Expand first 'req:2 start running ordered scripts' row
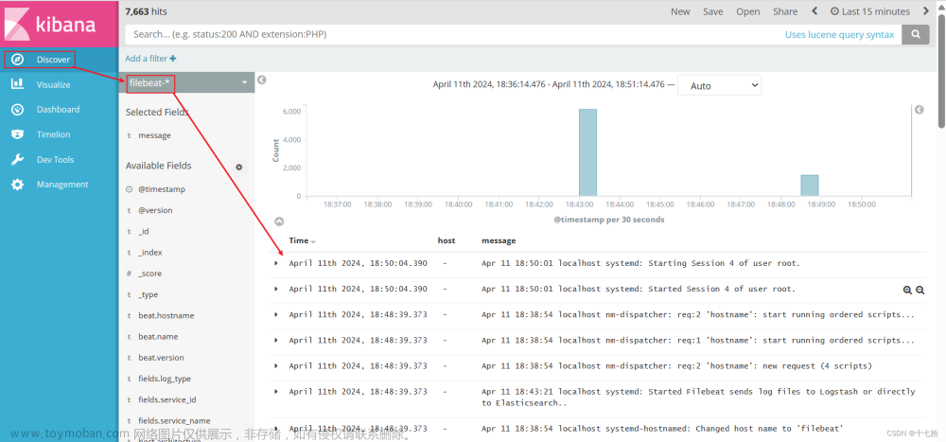 click(276, 314)
